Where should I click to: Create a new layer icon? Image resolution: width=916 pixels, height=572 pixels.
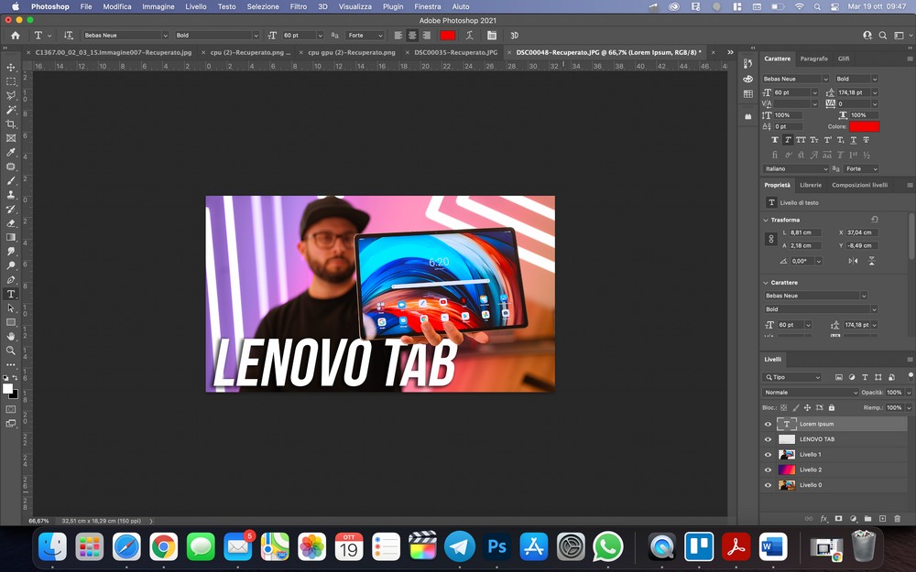[x=882, y=518]
